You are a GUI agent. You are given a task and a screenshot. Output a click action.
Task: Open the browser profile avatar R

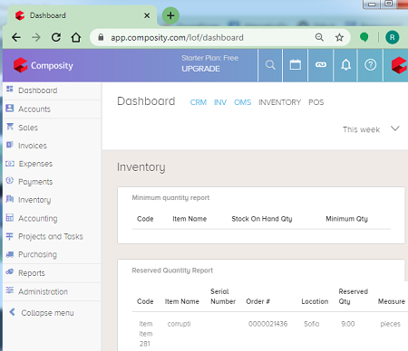(392, 37)
